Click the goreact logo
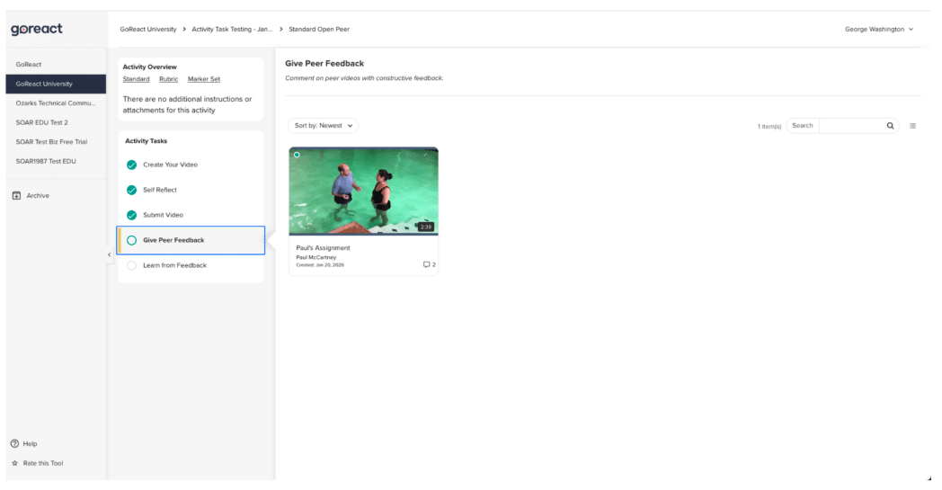Screen dimensions: 942x490 pyautogui.click(x=37, y=30)
